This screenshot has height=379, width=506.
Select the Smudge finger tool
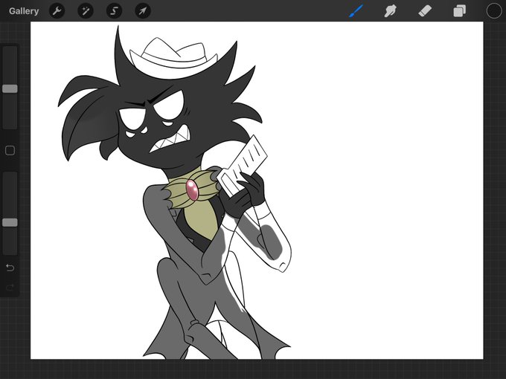[391, 11]
